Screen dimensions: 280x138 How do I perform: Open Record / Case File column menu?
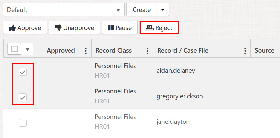pos(245,51)
